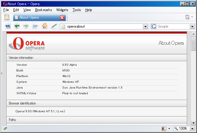Open the Edit menu
The image size is (197, 133).
(x=16, y=10)
